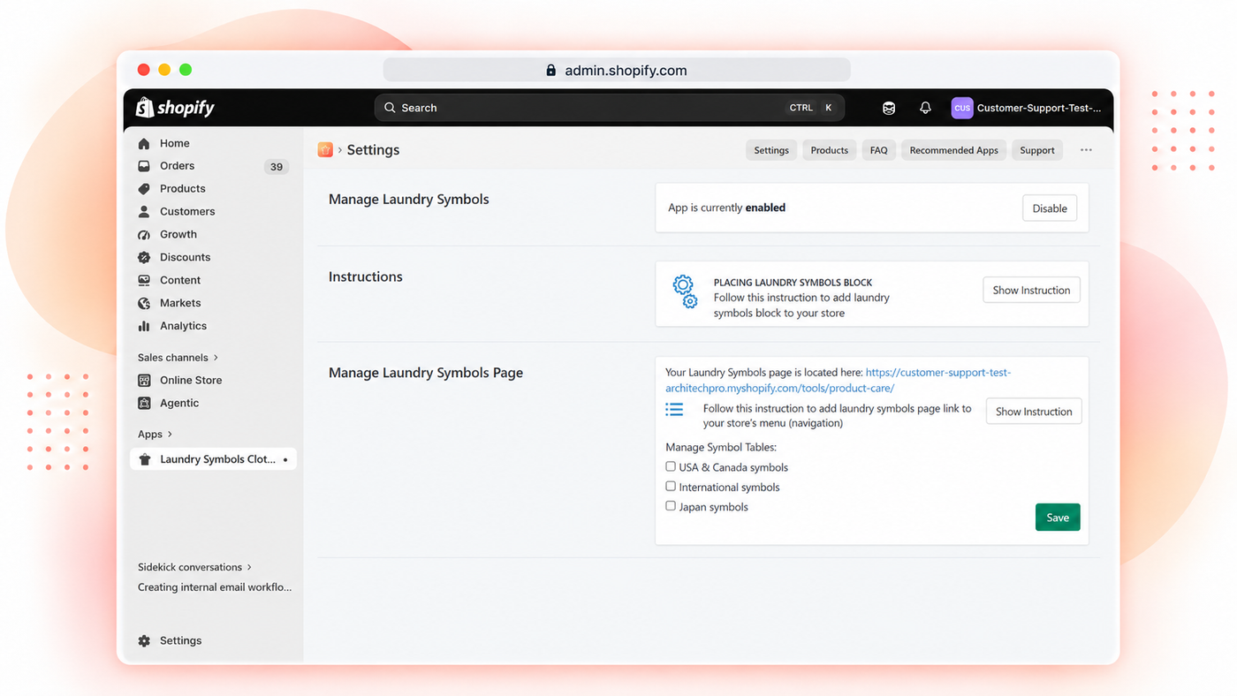Click the Analytics bar chart icon

(x=144, y=327)
